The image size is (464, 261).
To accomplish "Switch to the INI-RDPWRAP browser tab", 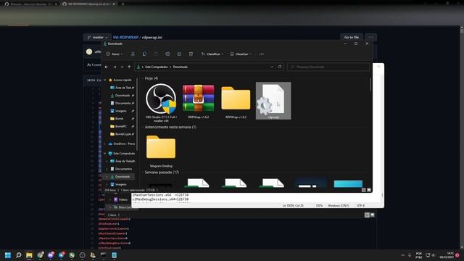I will point(88,4).
